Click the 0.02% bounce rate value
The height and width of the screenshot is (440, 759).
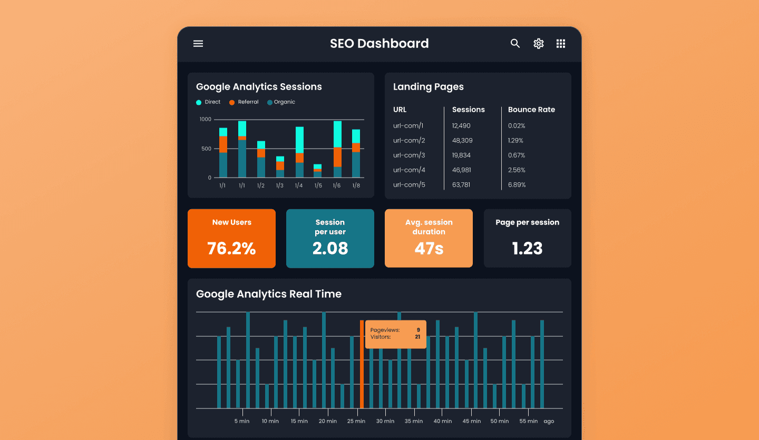coord(517,126)
